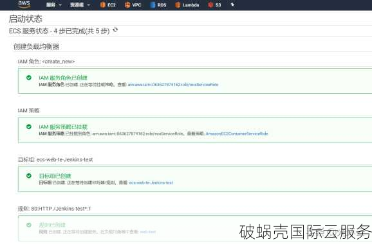Click the Lambda service icon
The image size is (372, 244).
pos(178,4)
